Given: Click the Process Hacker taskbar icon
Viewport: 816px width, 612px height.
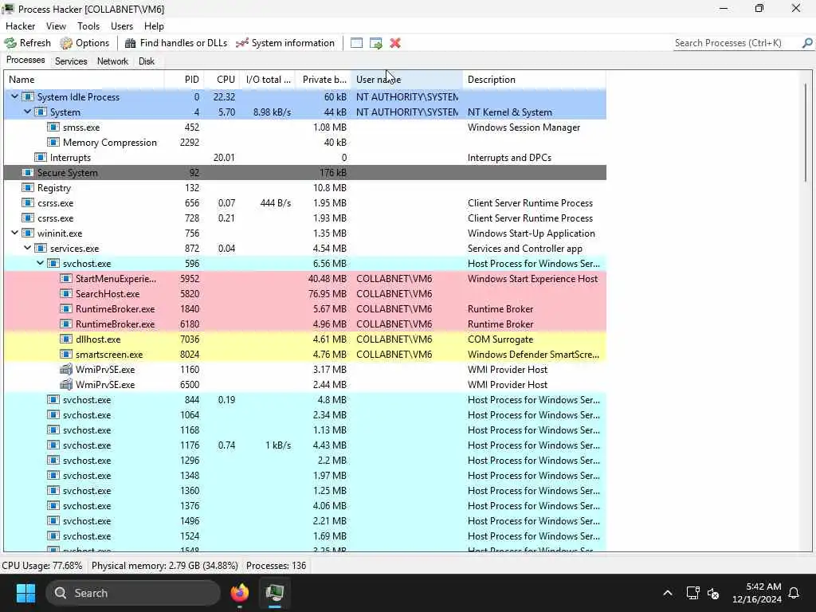Looking at the screenshot, I should pos(274,593).
